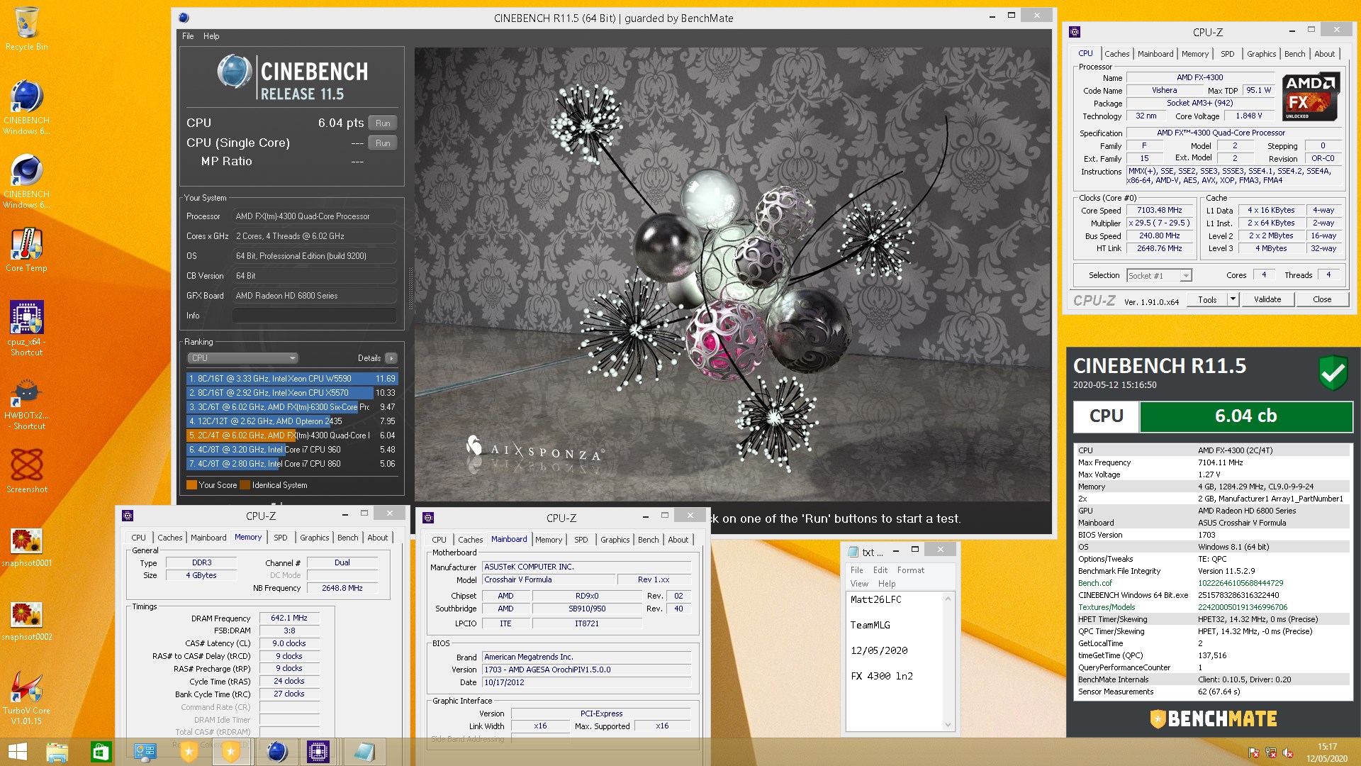Click the txt Notepad window title icon
The width and height of the screenshot is (1361, 766).
click(853, 552)
